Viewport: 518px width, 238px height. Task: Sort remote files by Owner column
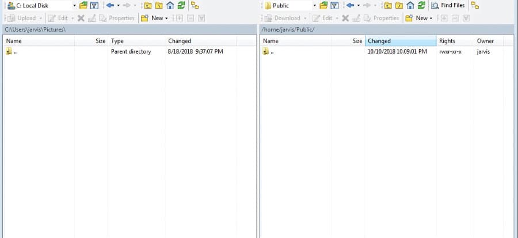(489, 41)
